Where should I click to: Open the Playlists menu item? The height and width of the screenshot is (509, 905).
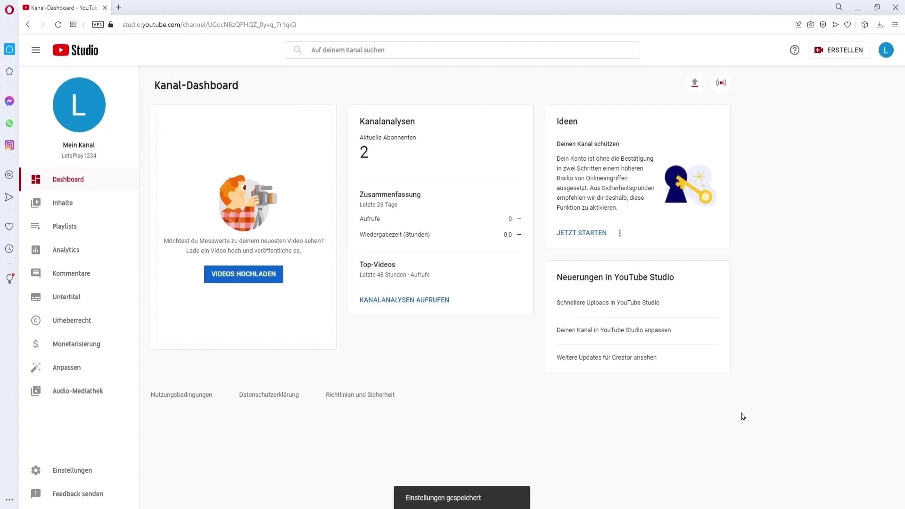tap(65, 226)
